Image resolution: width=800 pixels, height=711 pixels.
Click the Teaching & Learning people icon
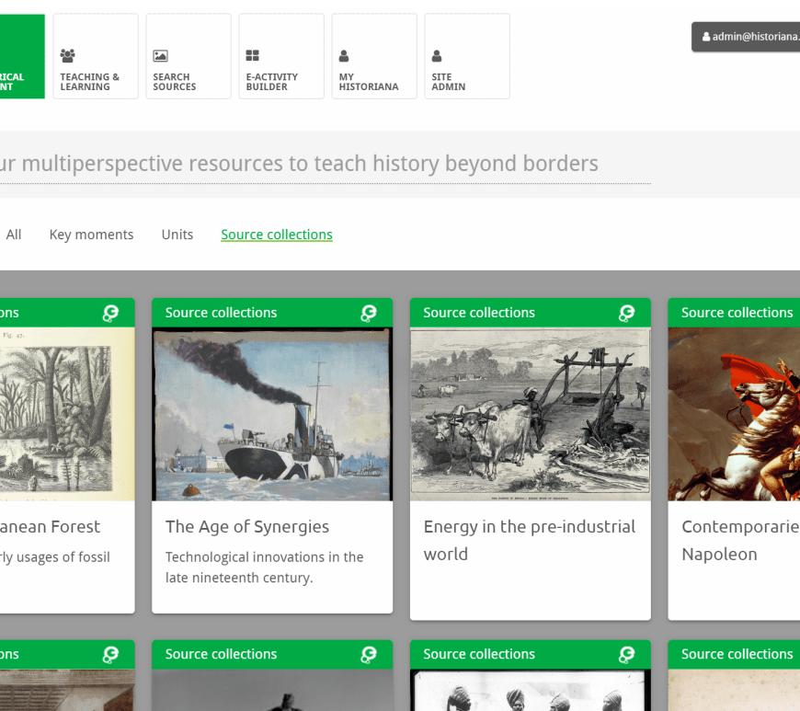pos(67,56)
